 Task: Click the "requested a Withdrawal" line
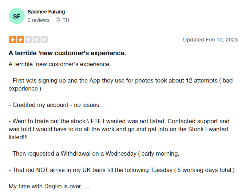click(94, 153)
